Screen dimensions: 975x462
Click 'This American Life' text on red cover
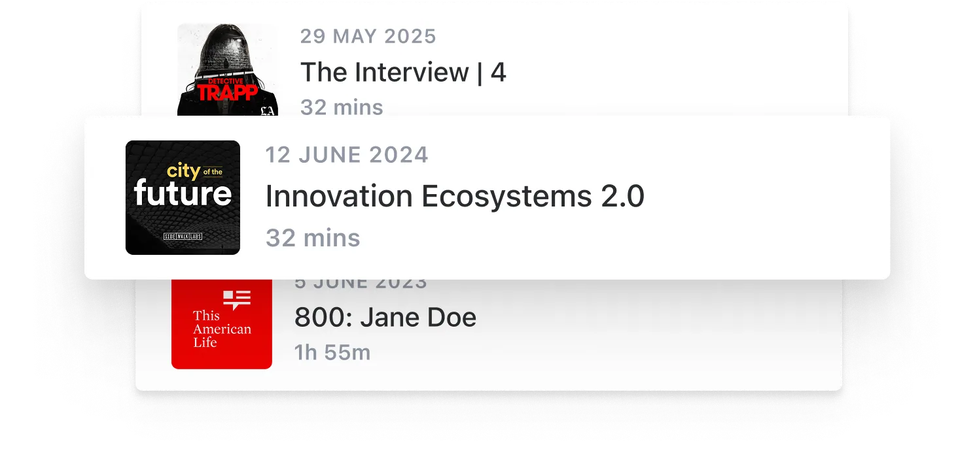click(221, 329)
